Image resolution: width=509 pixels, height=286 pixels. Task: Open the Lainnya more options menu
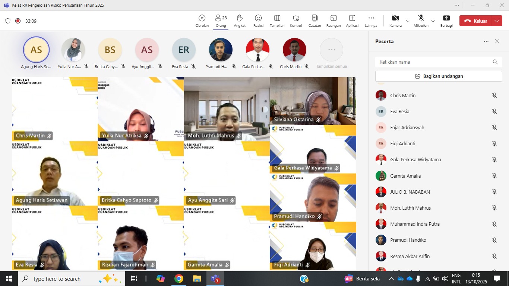click(371, 21)
